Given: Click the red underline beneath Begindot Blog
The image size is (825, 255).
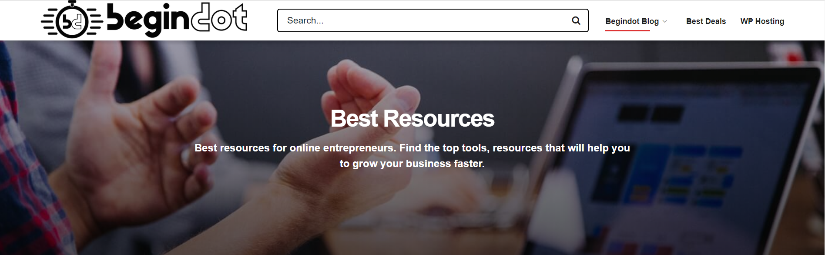Looking at the screenshot, I should [x=627, y=30].
